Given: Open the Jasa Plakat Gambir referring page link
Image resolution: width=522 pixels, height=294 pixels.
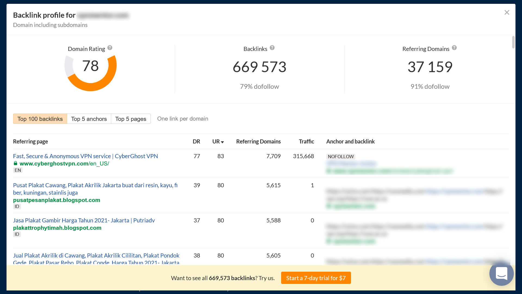Looking at the screenshot, I should pyautogui.click(x=84, y=220).
